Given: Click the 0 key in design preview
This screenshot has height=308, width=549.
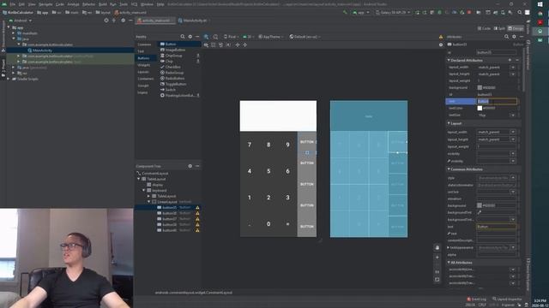Looking at the screenshot, I should pyautogui.click(x=268, y=224).
